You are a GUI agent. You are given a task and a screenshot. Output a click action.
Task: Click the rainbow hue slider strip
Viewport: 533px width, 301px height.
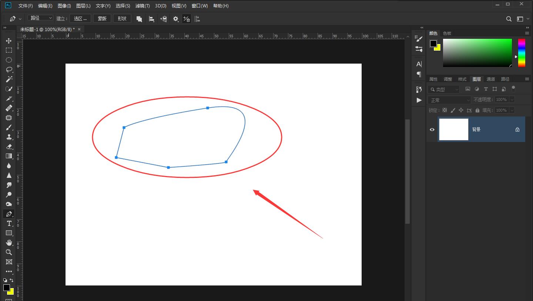521,53
